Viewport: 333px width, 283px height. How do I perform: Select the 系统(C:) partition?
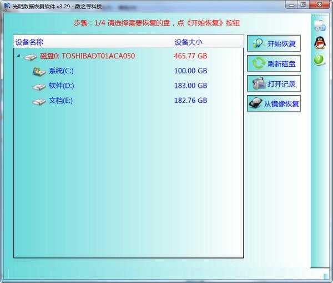pos(61,71)
